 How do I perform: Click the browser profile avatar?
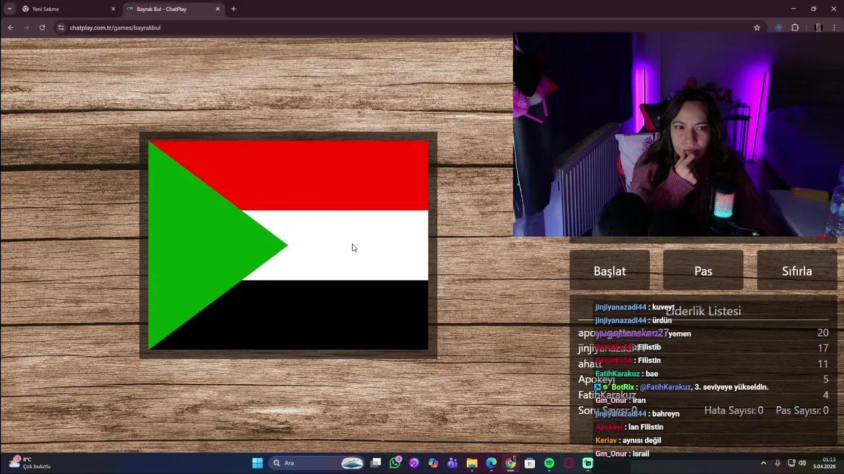pyautogui.click(x=818, y=28)
